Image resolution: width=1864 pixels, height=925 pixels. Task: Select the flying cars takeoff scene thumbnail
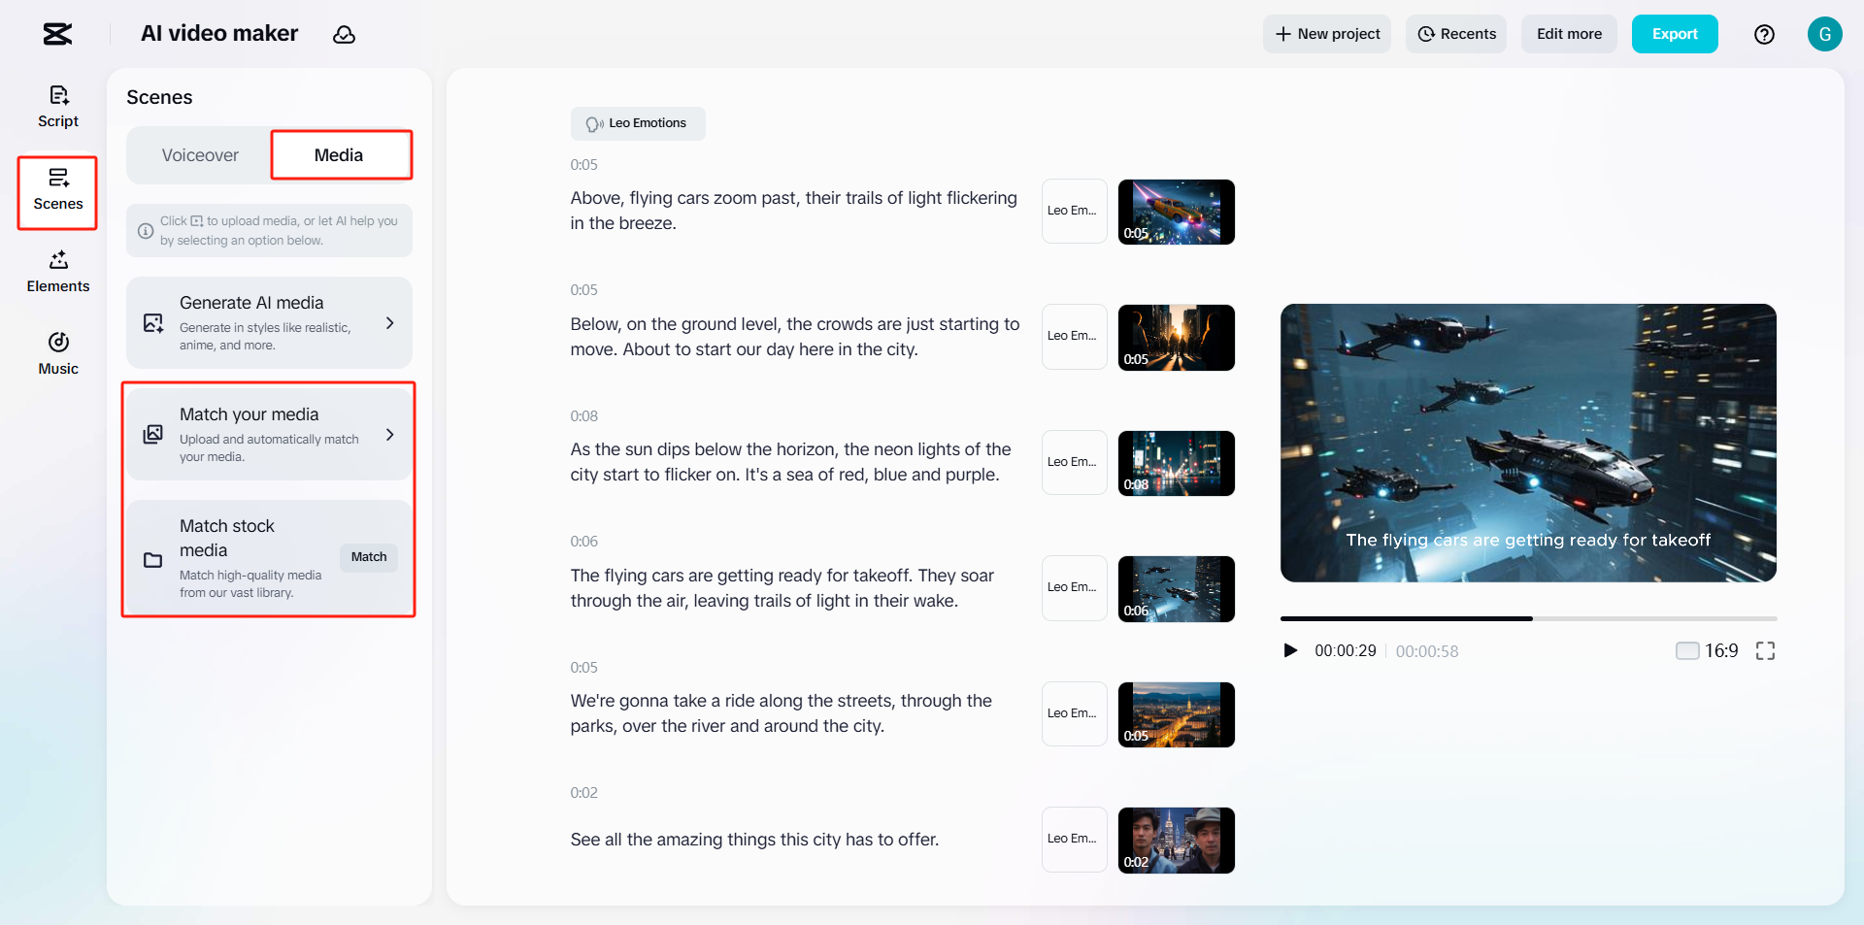[x=1177, y=589]
